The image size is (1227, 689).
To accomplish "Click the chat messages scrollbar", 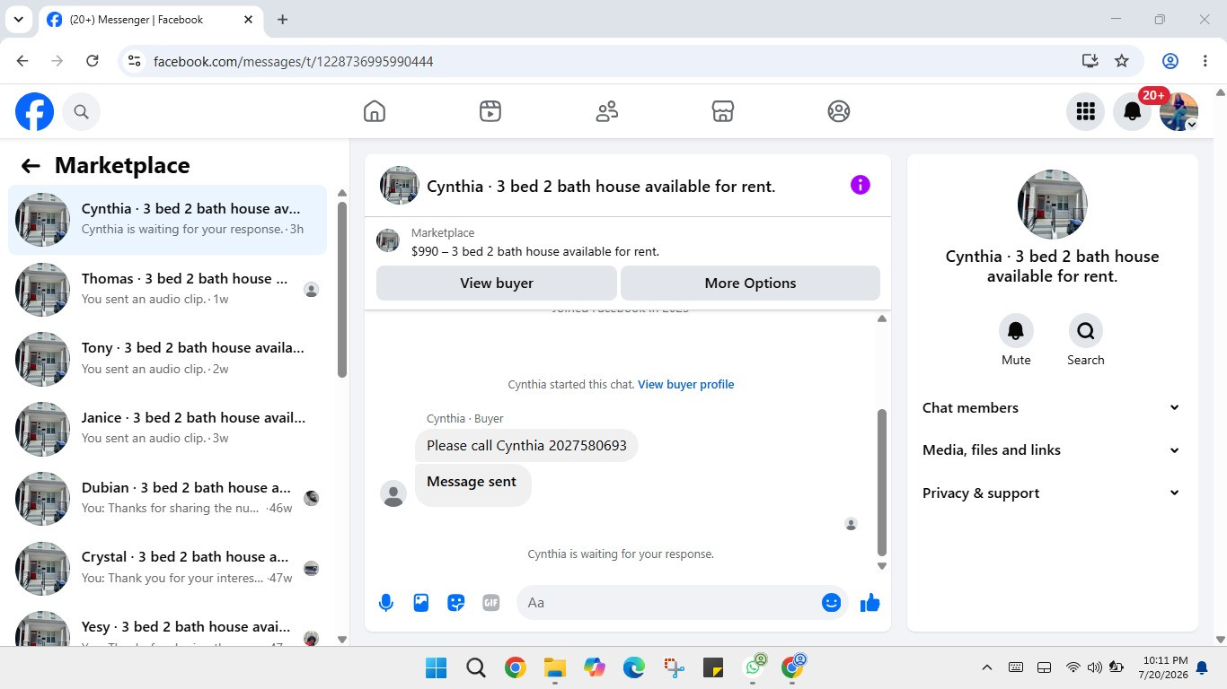I will pos(882,483).
